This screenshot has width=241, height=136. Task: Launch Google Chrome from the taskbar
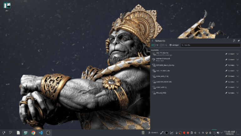[33, 133]
